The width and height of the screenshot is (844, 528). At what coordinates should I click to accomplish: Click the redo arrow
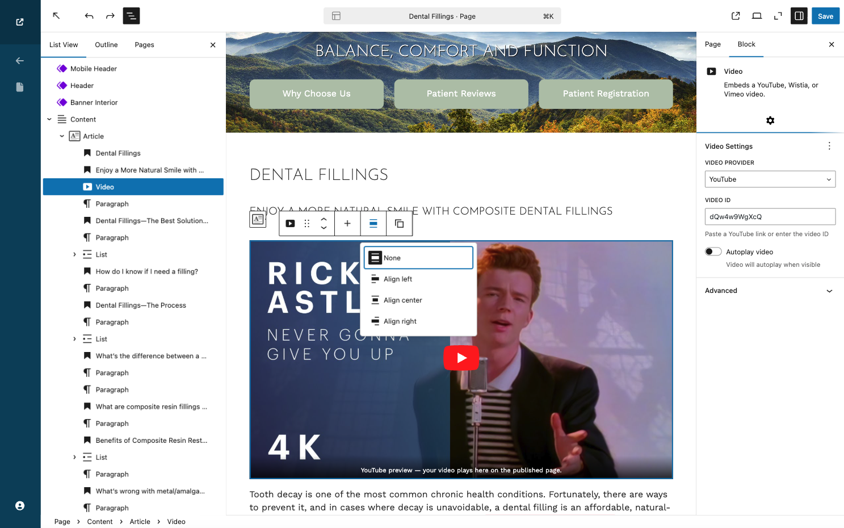tap(110, 16)
